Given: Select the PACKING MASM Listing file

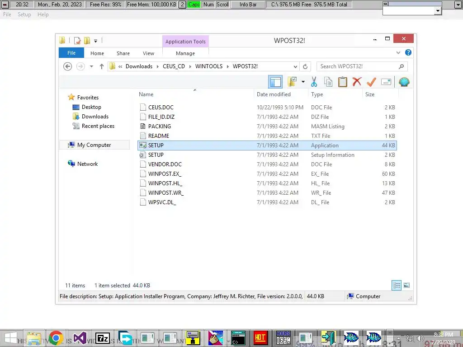Looking at the screenshot, I should (267, 127).
